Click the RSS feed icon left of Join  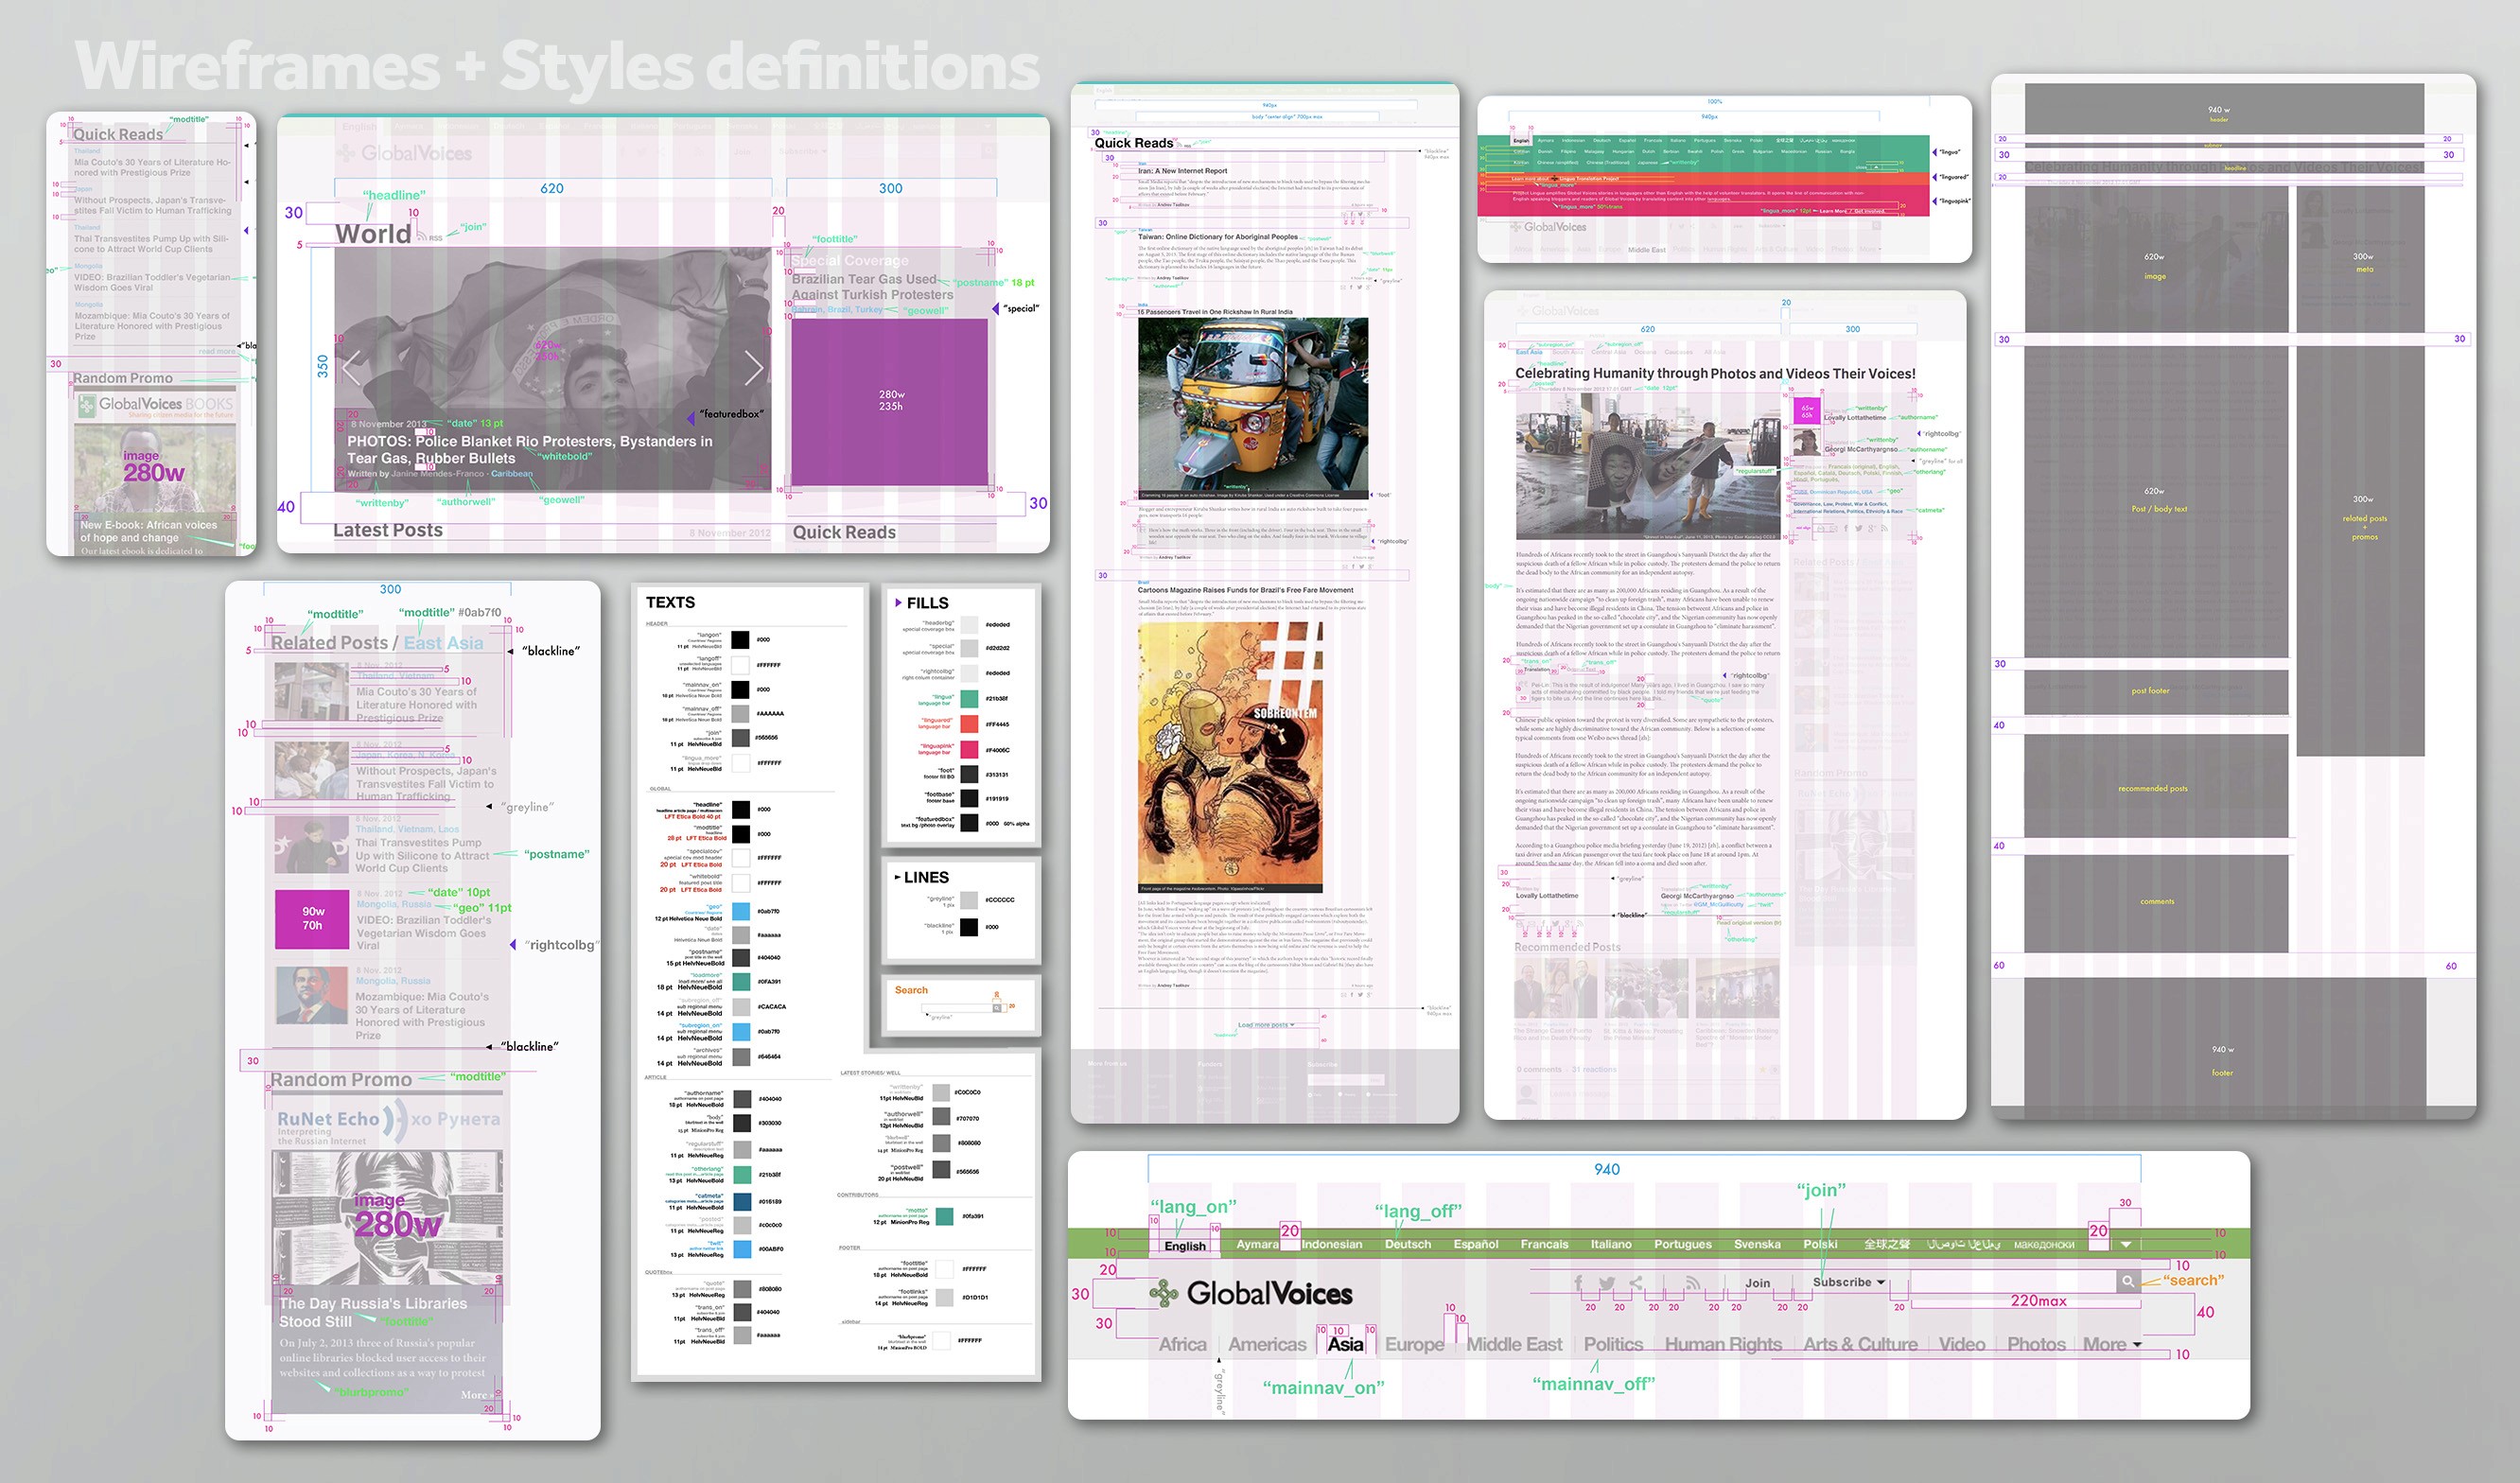coord(1692,1282)
